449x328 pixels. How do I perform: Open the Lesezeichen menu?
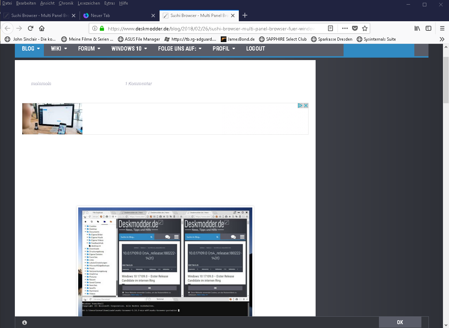click(x=89, y=3)
